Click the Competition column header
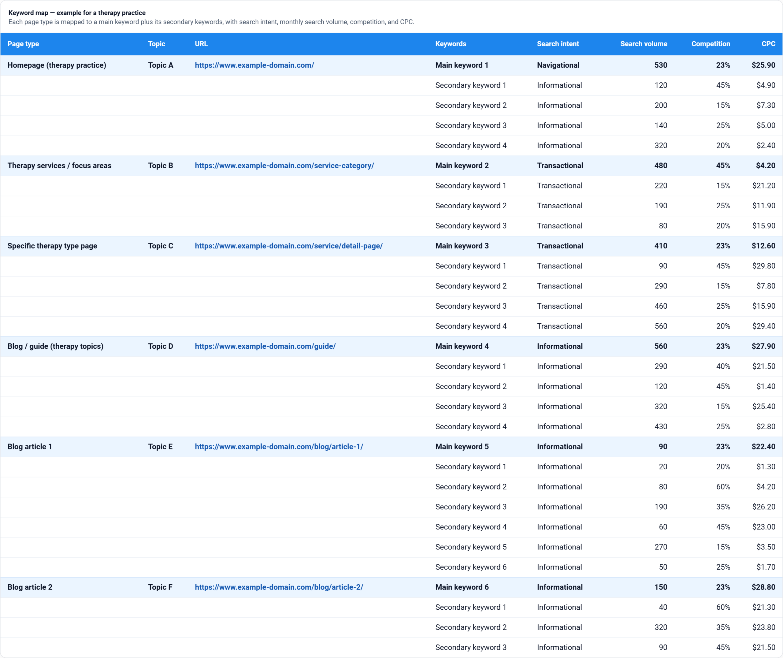Screen dimensions: 783x658 coord(711,44)
